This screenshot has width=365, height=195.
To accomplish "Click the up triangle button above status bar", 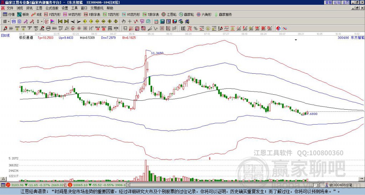I will pyautogui.click(x=4, y=179).
